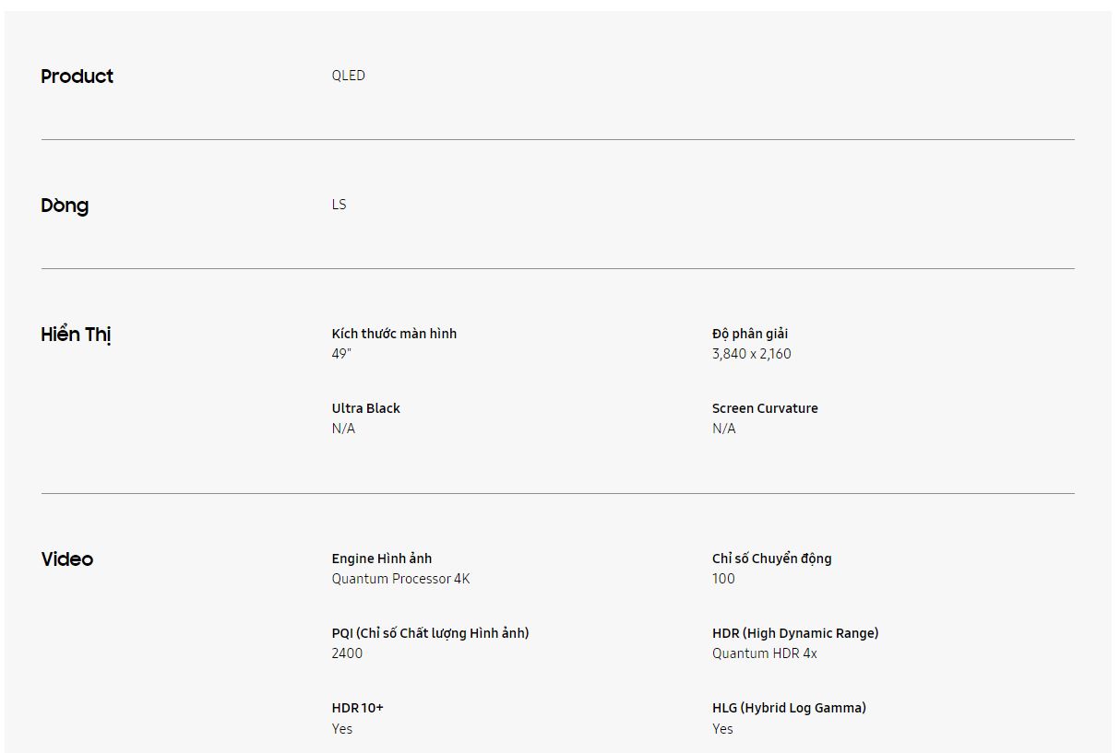
Task: Select the LS series value
Action: pos(339,205)
